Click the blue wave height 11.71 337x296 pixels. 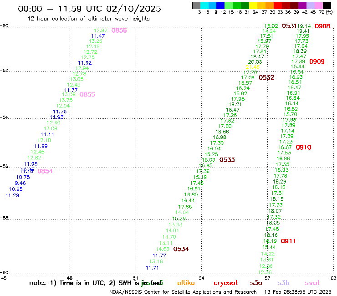coord(152,268)
